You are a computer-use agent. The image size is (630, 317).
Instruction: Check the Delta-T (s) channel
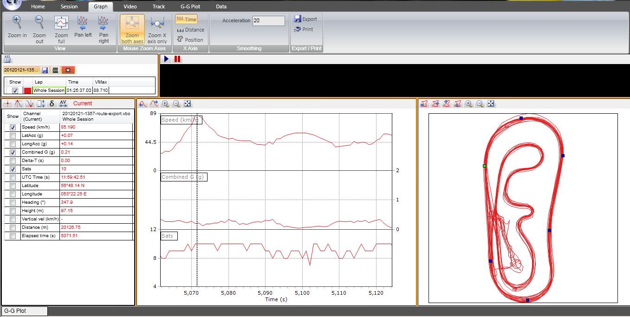pos(13,161)
